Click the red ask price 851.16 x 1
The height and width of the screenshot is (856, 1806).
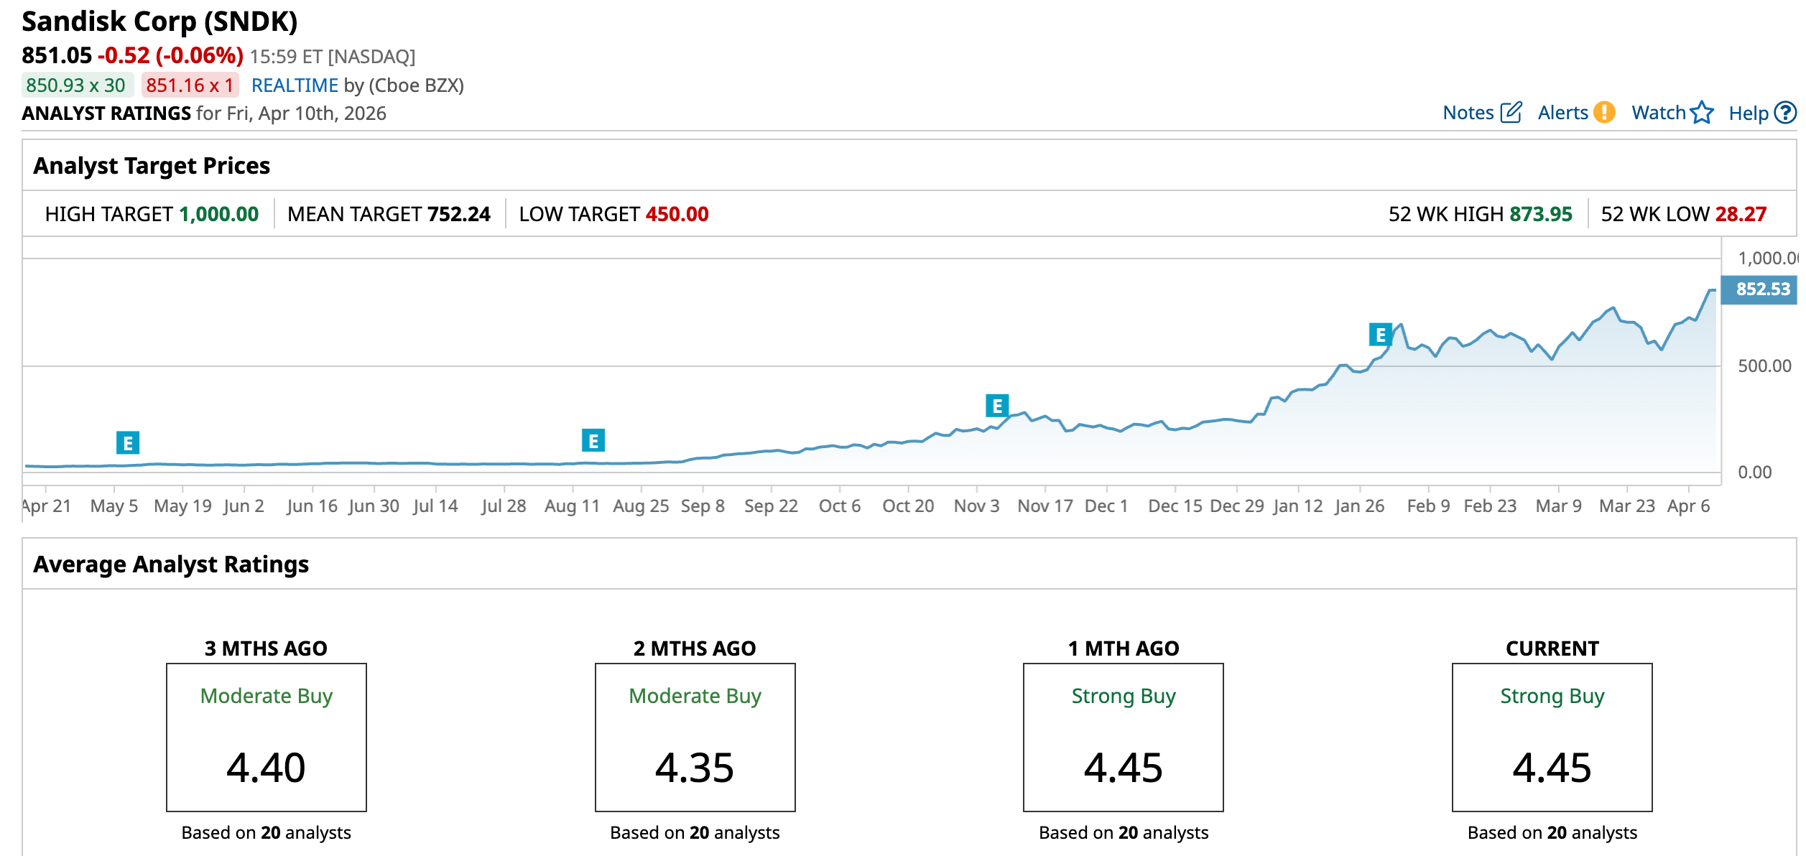(190, 85)
